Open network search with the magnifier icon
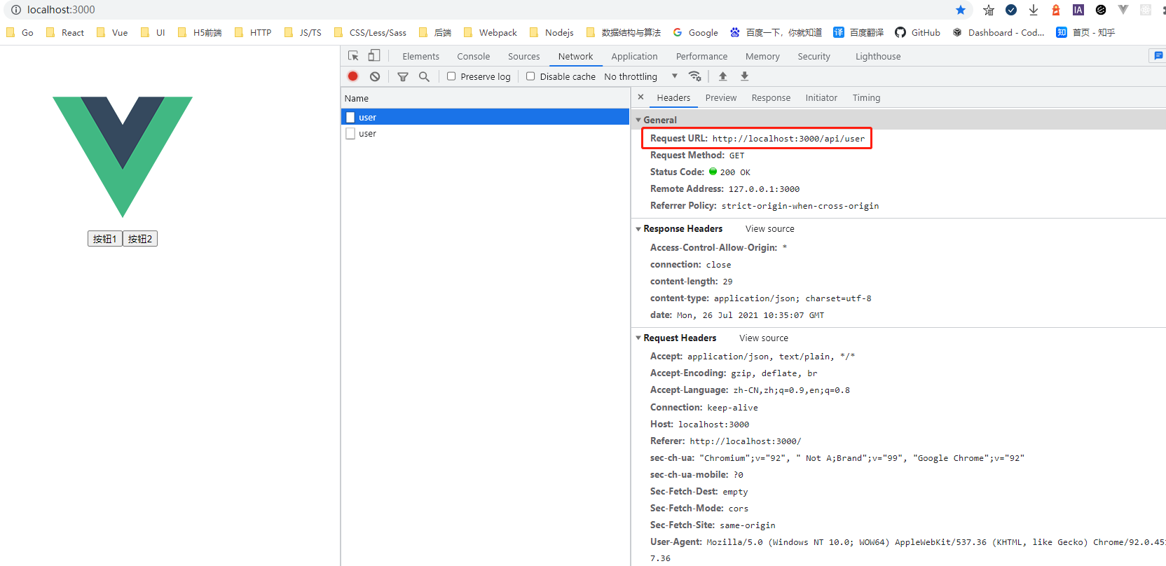Screen dimensions: 1166x566 coord(424,76)
